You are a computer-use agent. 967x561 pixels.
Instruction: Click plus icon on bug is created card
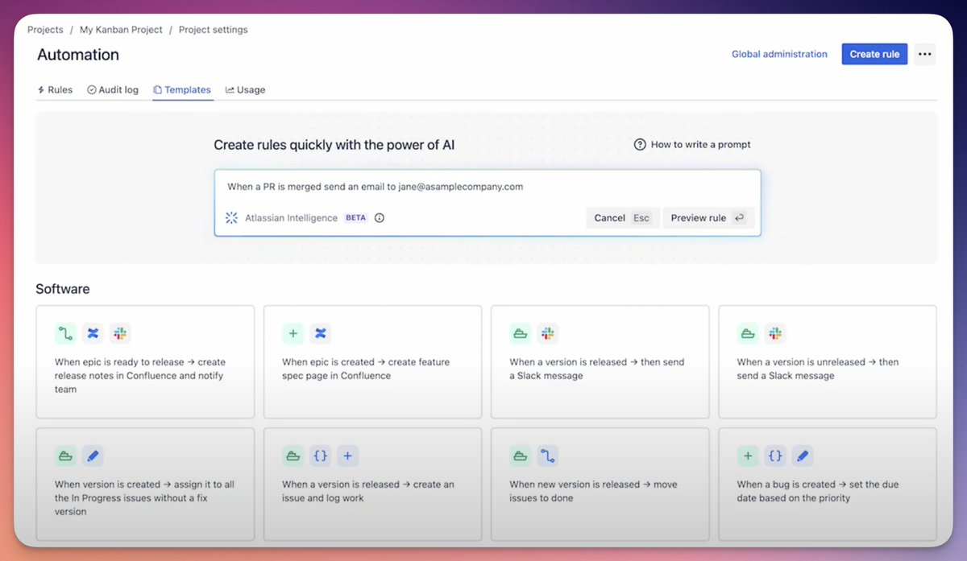coord(748,456)
